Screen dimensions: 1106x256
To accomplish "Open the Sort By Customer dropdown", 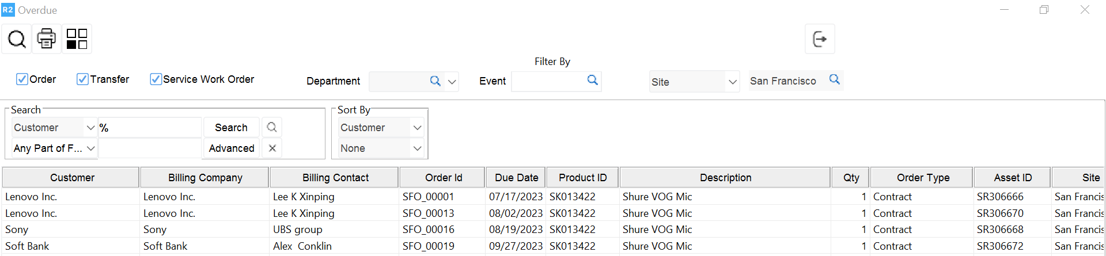I will pos(417,128).
